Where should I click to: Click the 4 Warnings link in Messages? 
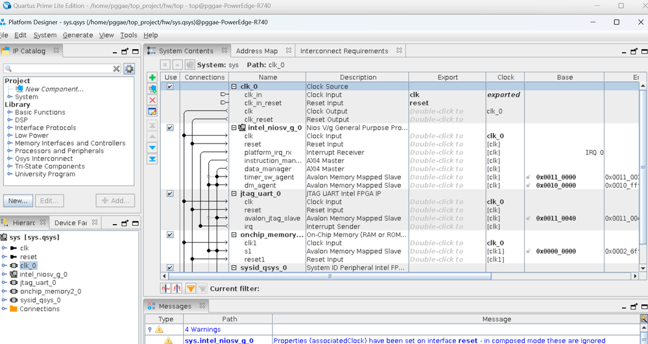pyautogui.click(x=206, y=330)
